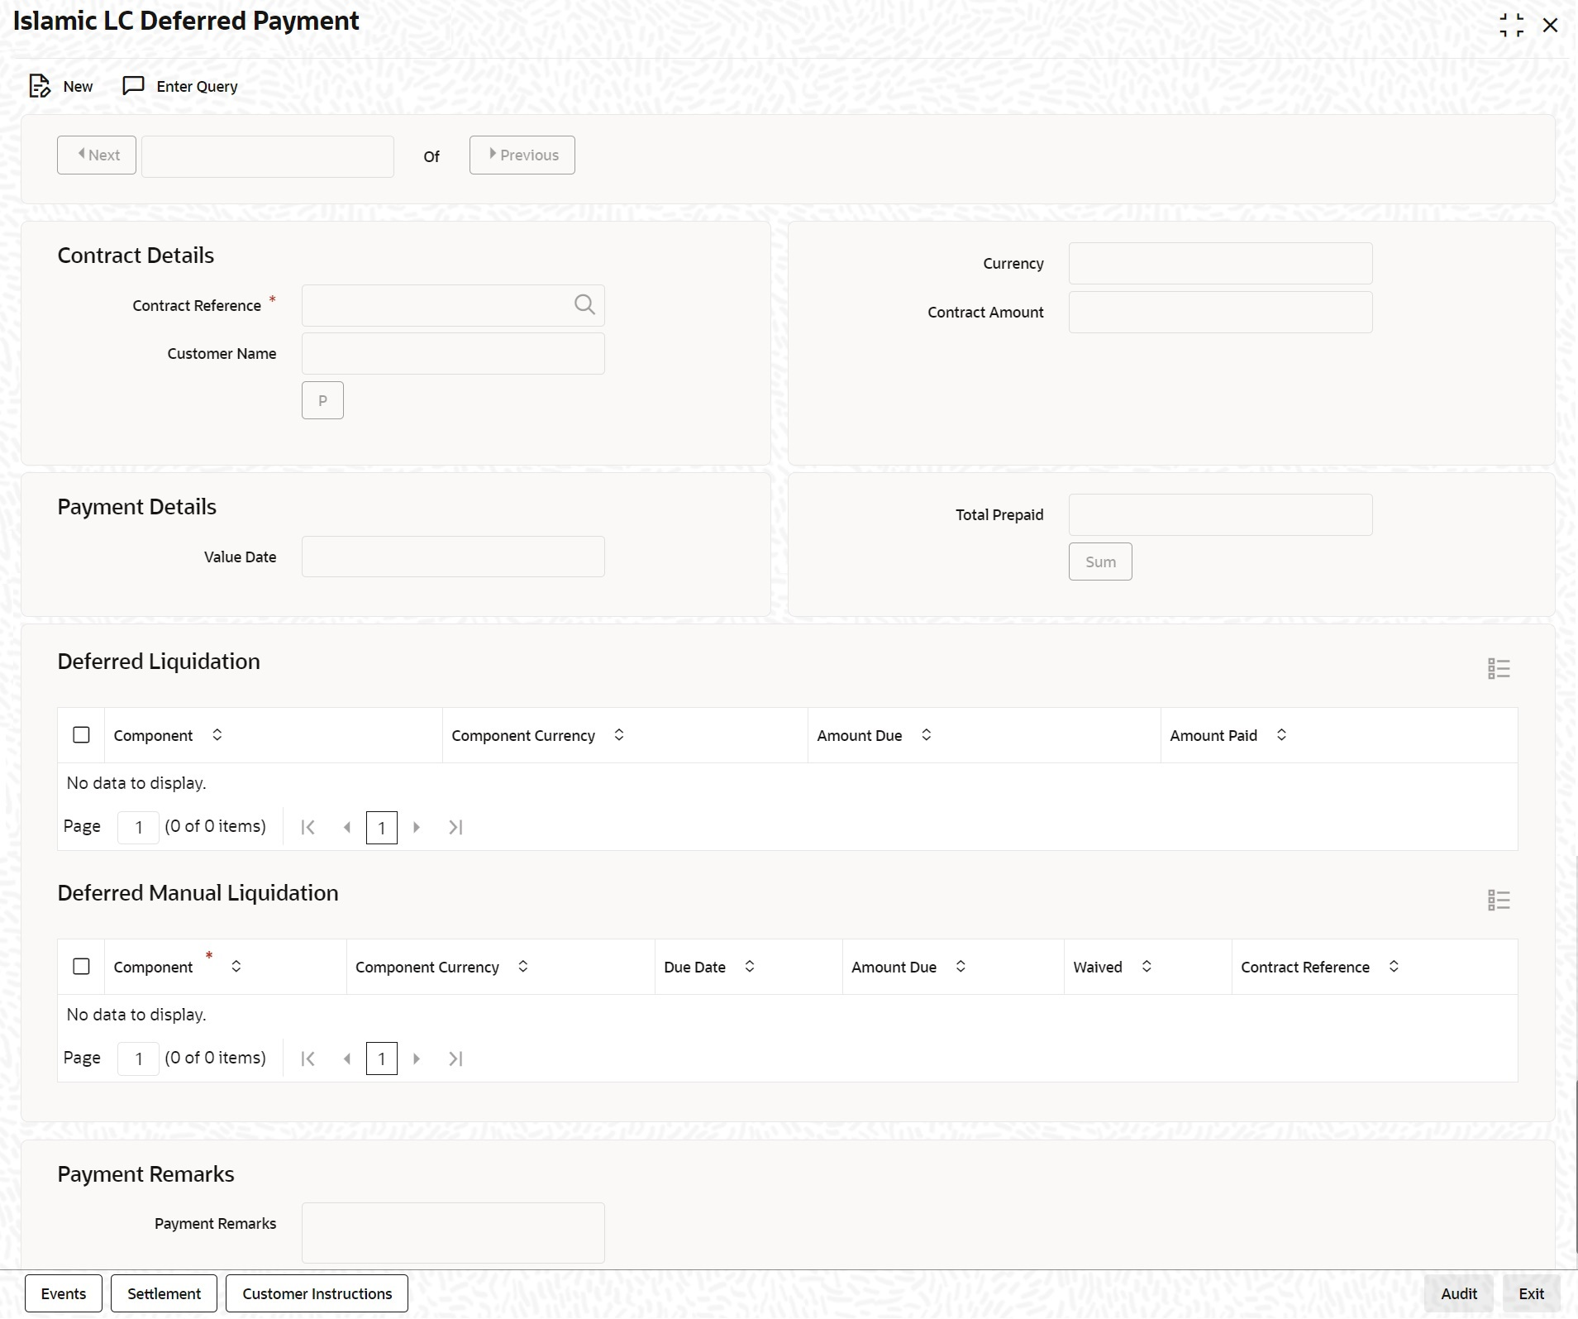This screenshot has height=1319, width=1578.
Task: Focus the Contract Amount field
Action: click(1220, 312)
